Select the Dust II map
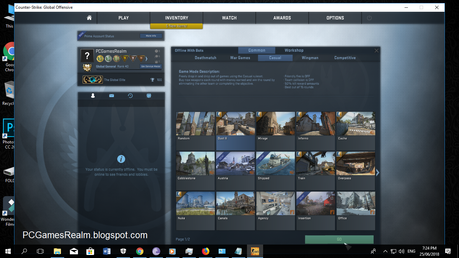459x258 pixels. pos(236,131)
